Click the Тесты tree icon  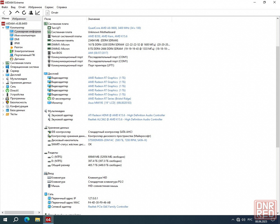coord(7,114)
